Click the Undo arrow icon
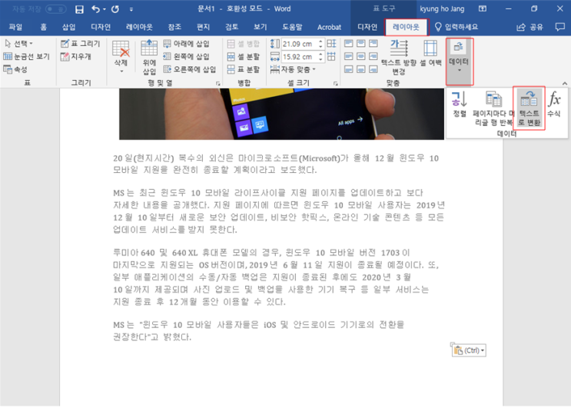The width and height of the screenshot is (571, 408). (96, 9)
